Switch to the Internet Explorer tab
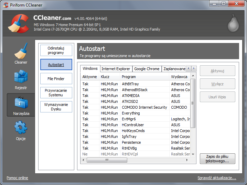The height and width of the screenshot is (185, 247). coord(116,69)
